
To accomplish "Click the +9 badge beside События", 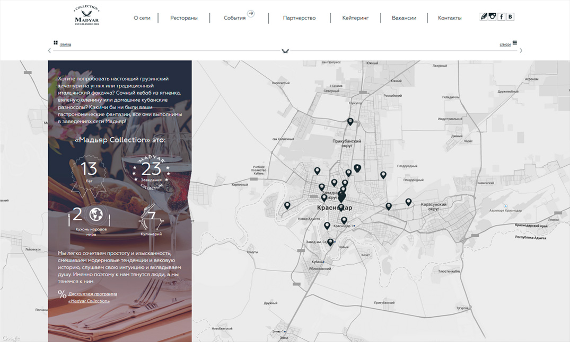I will [251, 14].
